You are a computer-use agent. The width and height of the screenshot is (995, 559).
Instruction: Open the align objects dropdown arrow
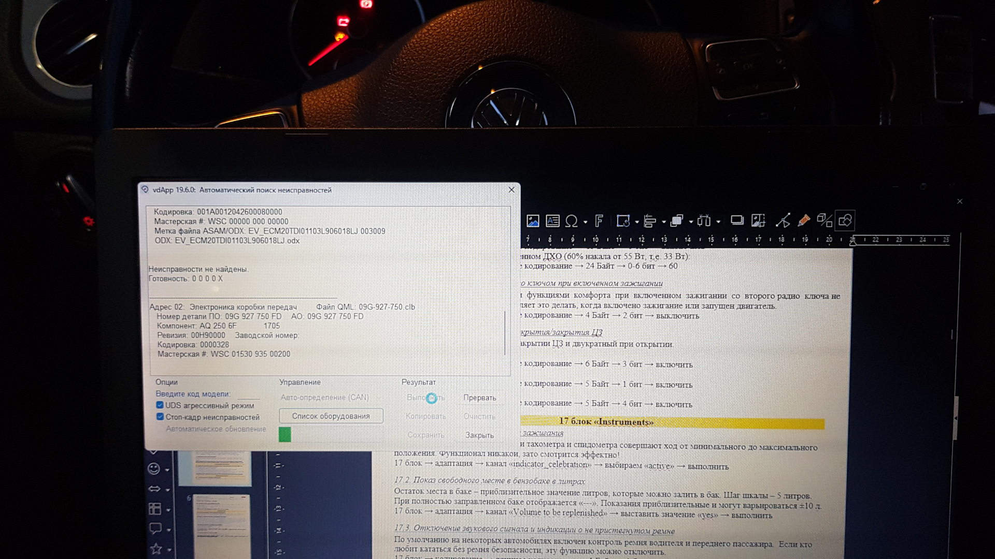(663, 222)
